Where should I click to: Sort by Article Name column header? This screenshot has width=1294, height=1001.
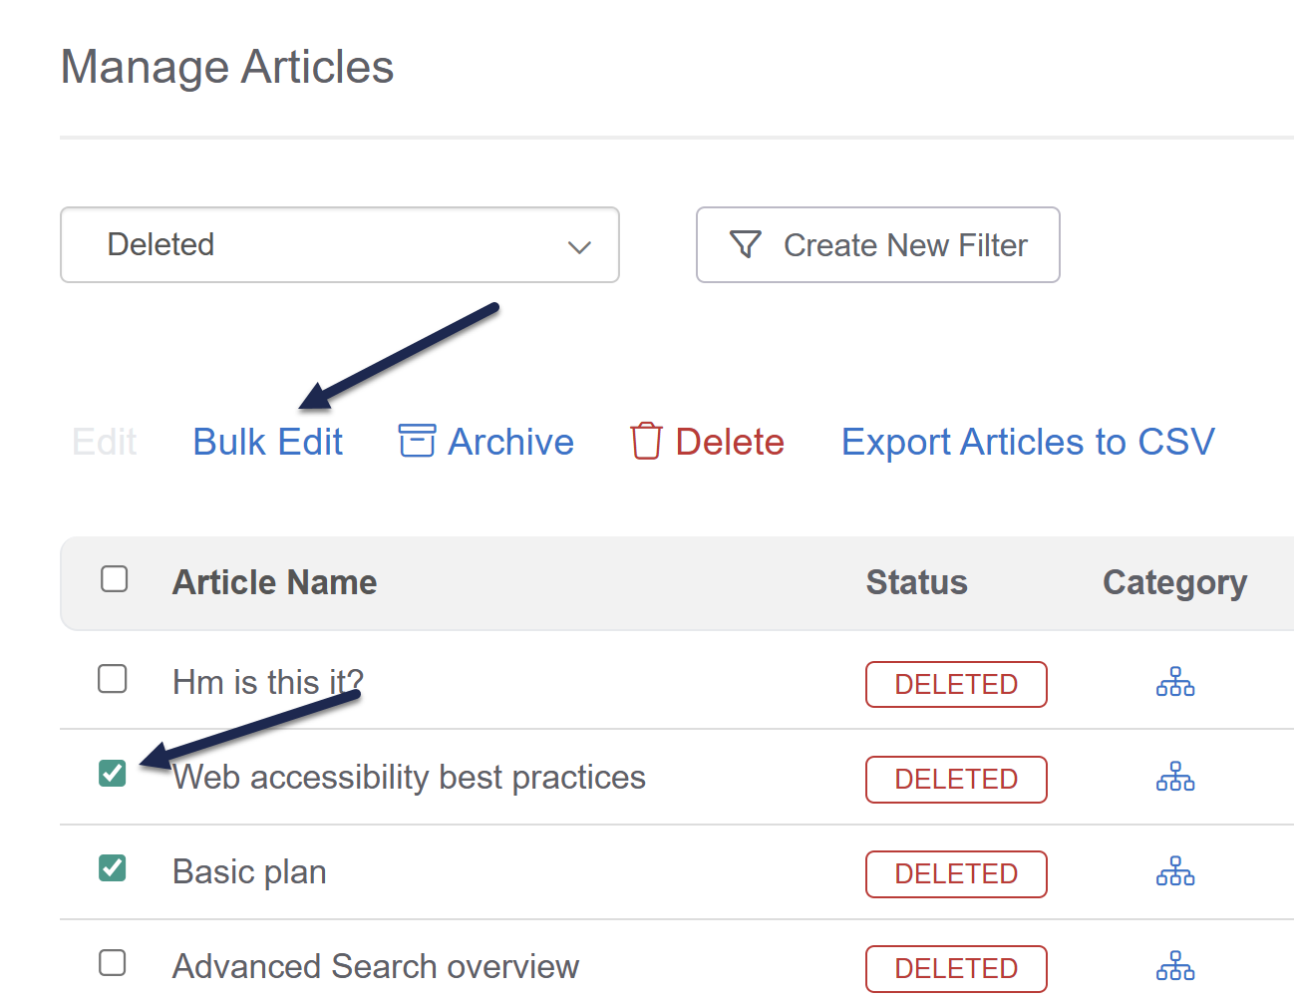pyautogui.click(x=274, y=582)
